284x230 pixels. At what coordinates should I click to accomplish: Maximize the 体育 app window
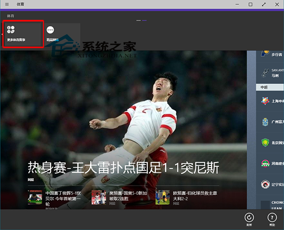point(250,4)
